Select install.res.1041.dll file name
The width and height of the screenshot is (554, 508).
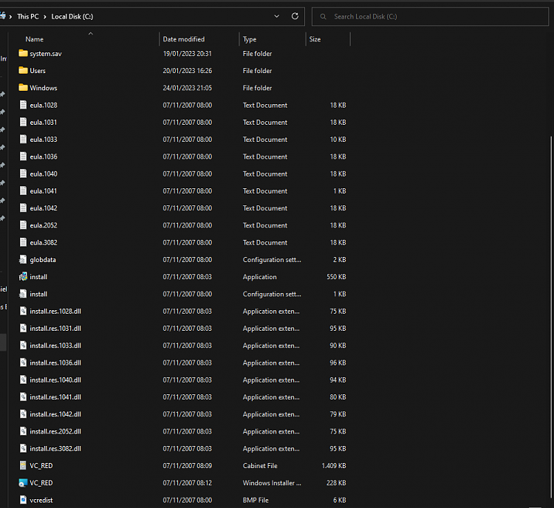coord(55,397)
